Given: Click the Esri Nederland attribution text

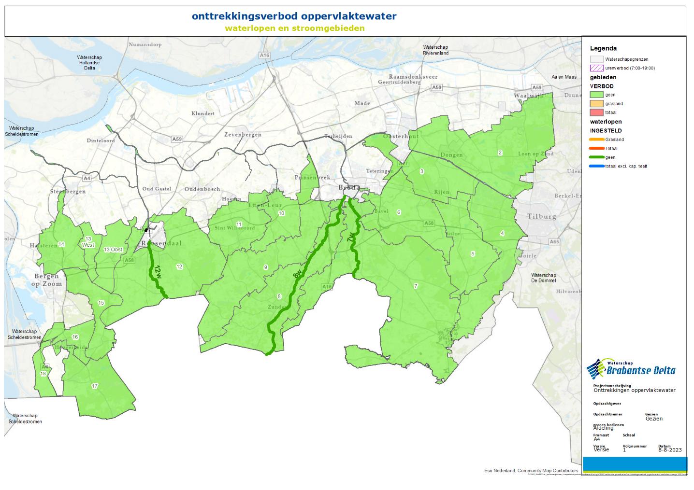Looking at the screenshot, I should [531, 471].
